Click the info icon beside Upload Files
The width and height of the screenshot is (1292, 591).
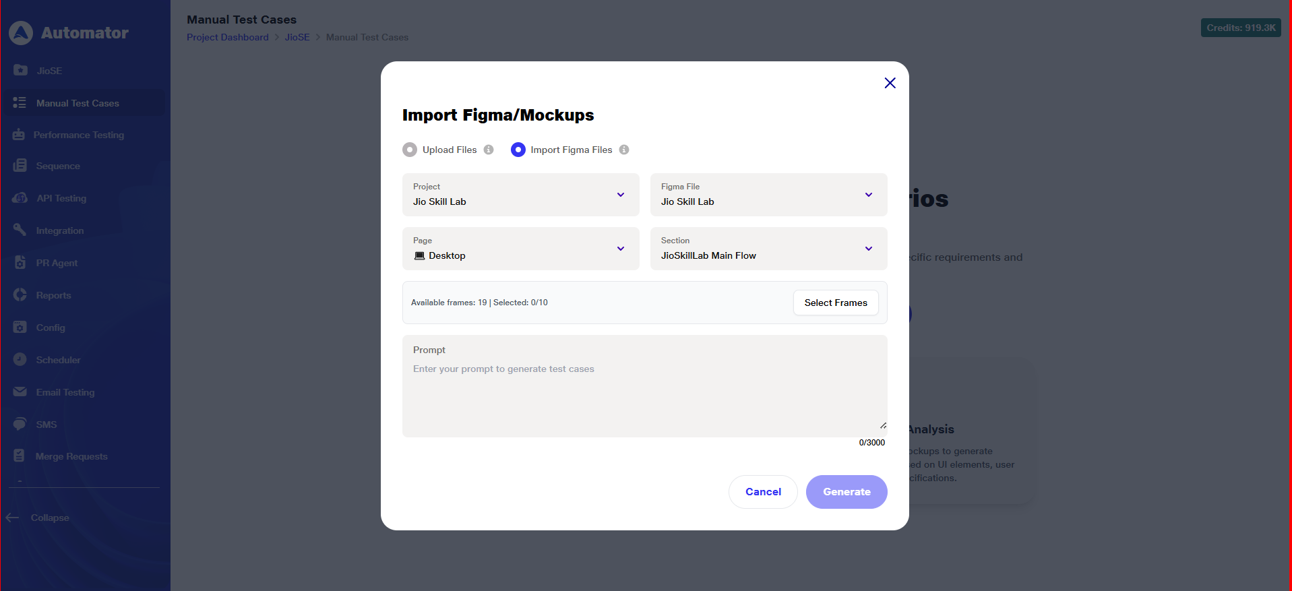pos(489,150)
